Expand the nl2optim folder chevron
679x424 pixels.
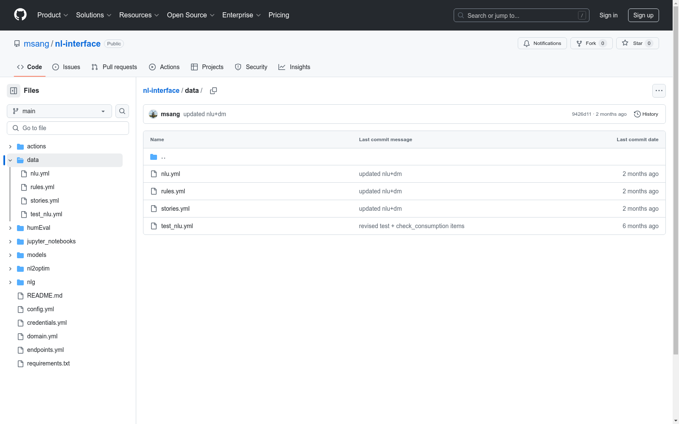(x=10, y=269)
